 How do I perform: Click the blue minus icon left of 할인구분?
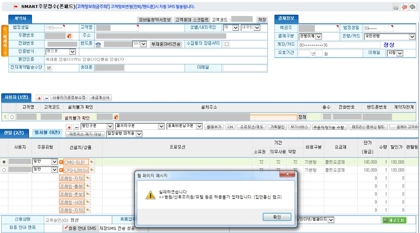tap(77, 127)
